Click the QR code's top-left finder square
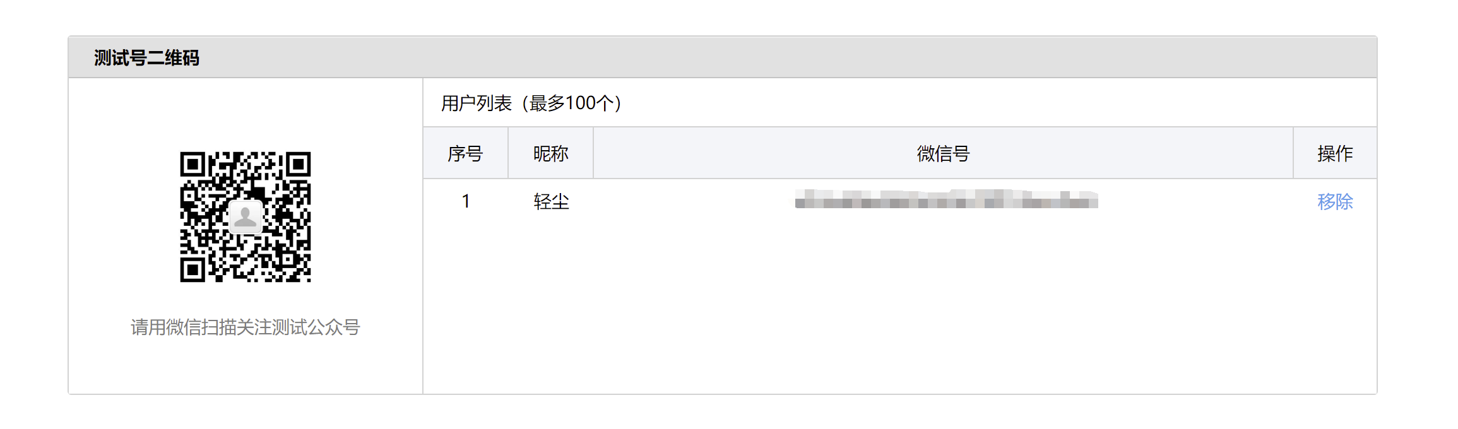Image resolution: width=1458 pixels, height=429 pixels. click(193, 165)
